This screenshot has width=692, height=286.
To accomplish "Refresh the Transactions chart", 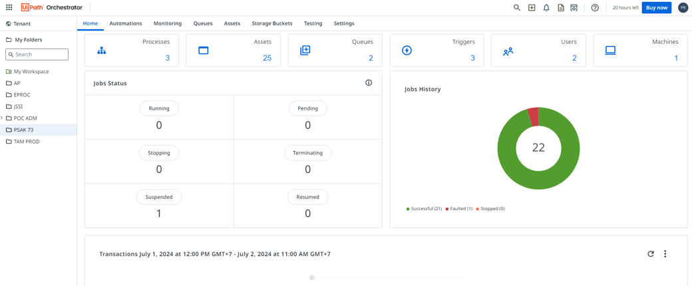I will click(x=650, y=254).
